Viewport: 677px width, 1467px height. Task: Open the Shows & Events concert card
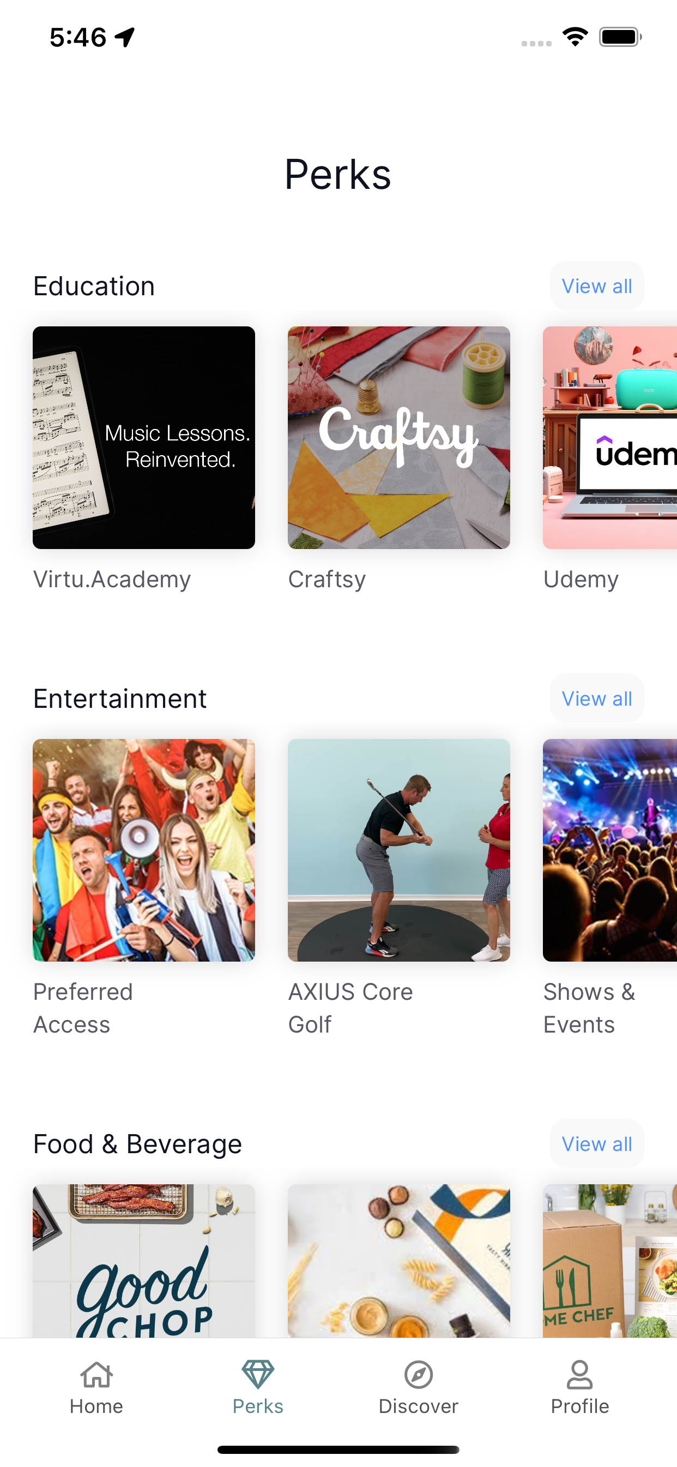(x=610, y=850)
